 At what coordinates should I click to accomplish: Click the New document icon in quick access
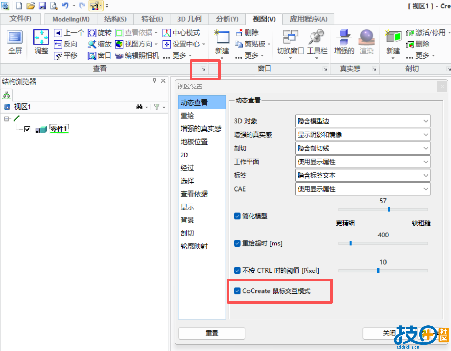tap(19, 6)
